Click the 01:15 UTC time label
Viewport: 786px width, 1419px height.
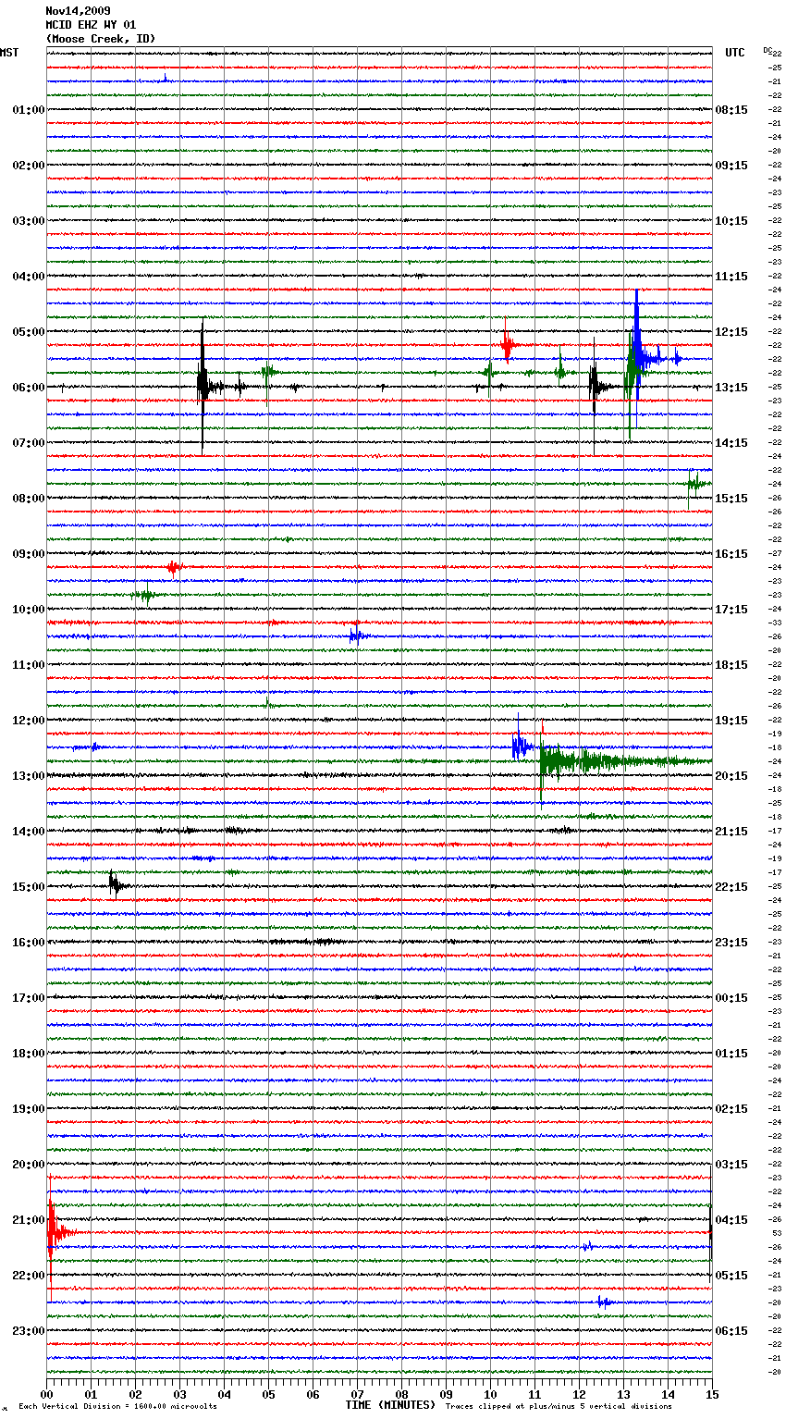tap(731, 1054)
